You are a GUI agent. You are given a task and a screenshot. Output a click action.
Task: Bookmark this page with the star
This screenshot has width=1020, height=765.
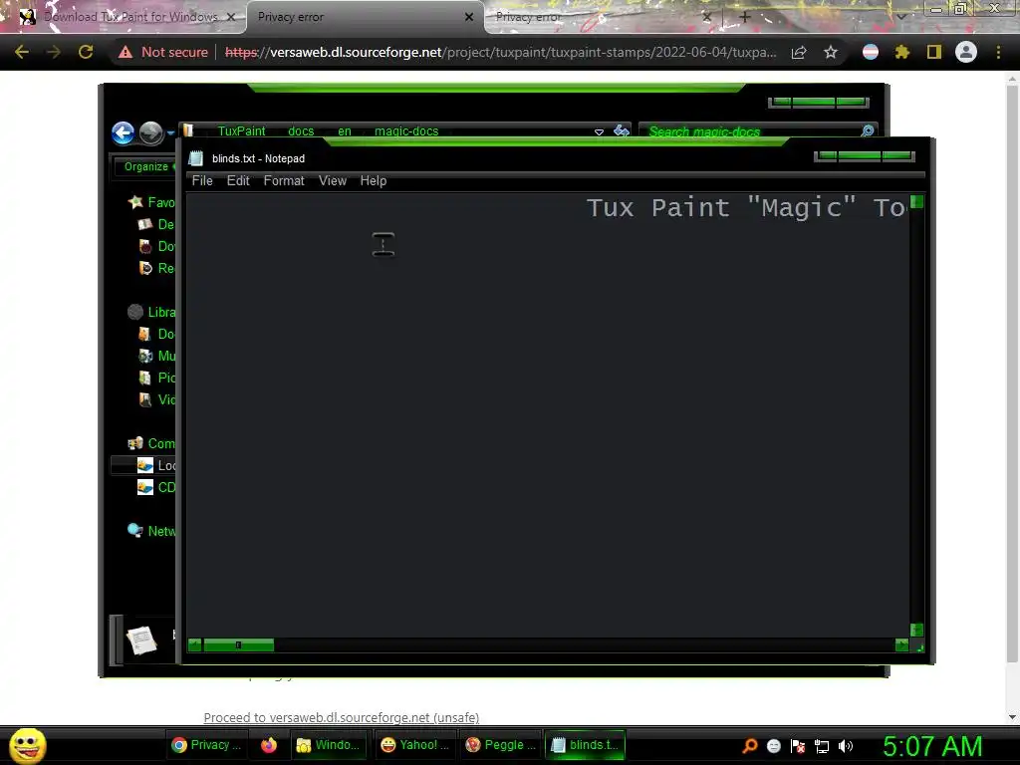(x=830, y=52)
